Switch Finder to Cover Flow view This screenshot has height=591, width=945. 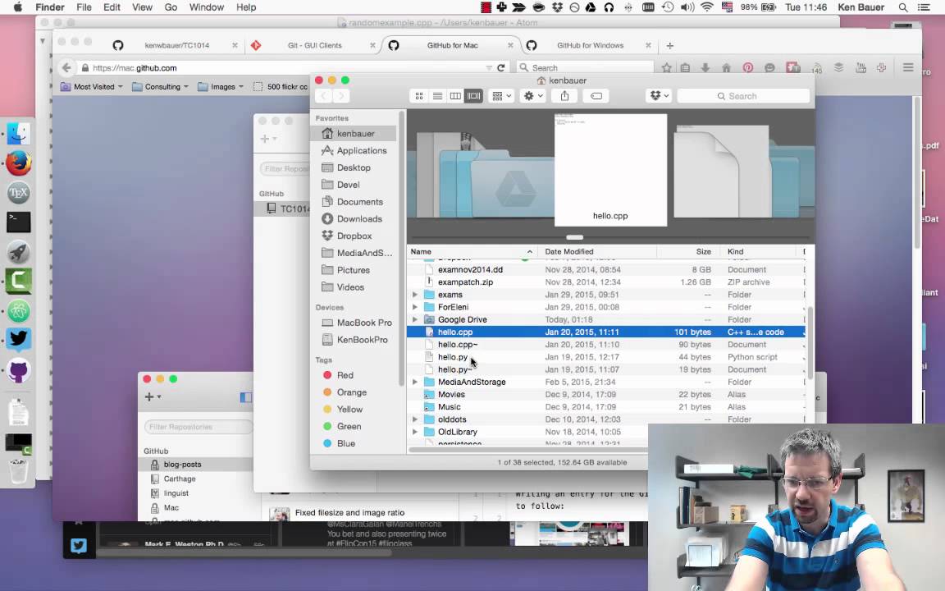coord(473,96)
